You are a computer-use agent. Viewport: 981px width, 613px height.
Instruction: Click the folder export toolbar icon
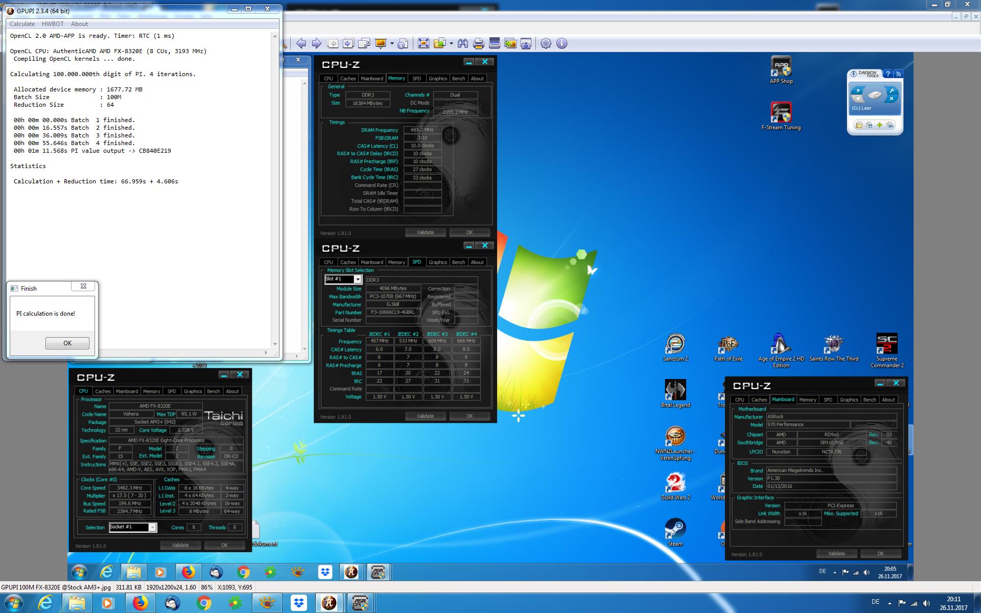pyautogui.click(x=439, y=43)
